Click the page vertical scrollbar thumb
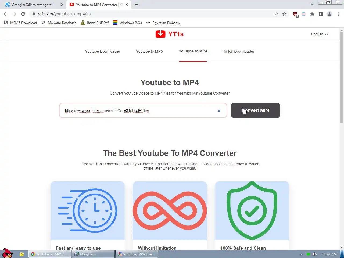Viewport: 344px width, 258px height. pyautogui.click(x=342, y=77)
